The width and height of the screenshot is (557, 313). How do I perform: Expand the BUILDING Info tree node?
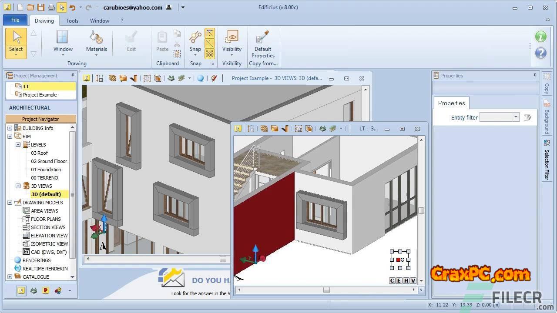click(10, 128)
